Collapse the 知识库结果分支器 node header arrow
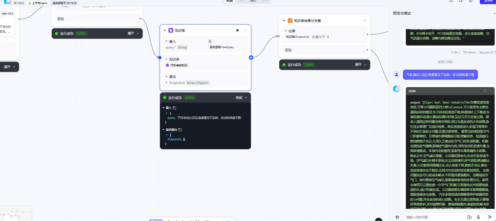 pyautogui.click(x=284, y=21)
